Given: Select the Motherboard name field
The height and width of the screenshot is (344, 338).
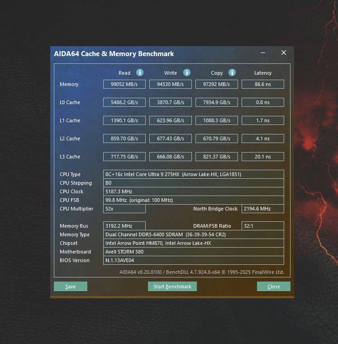Looking at the screenshot, I should click(194, 252).
